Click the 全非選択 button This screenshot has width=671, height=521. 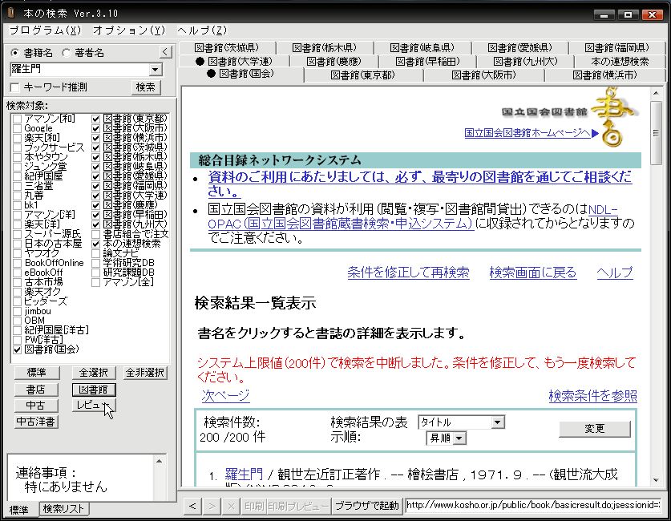pos(145,373)
